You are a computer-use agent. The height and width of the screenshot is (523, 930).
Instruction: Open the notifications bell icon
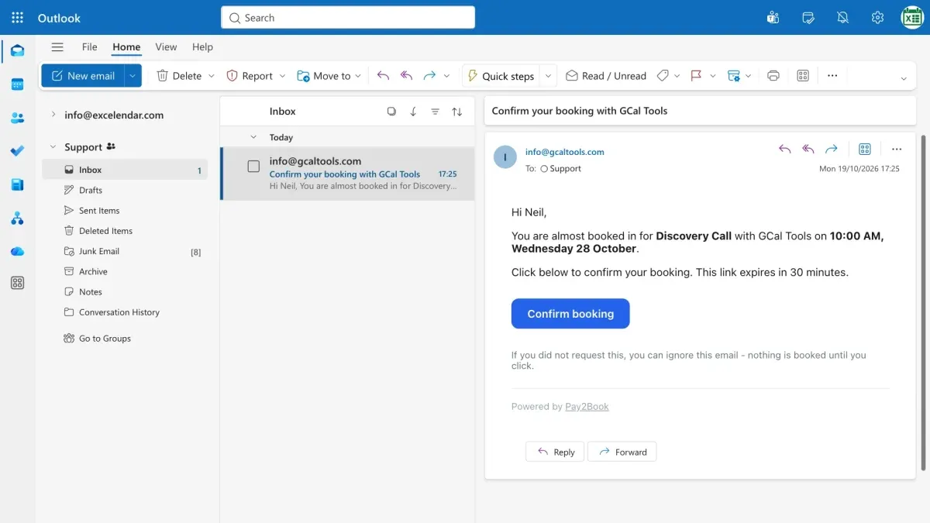pyautogui.click(x=842, y=18)
